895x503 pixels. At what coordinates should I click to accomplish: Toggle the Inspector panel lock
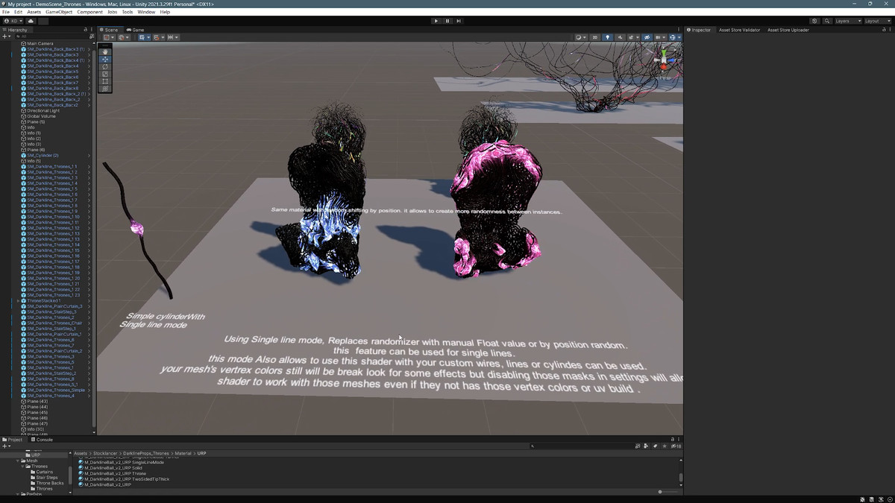click(x=884, y=30)
